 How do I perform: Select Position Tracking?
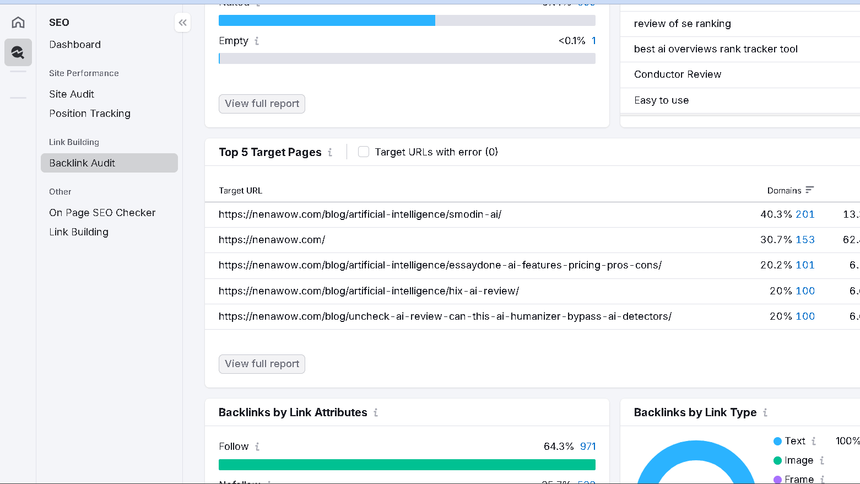(90, 114)
